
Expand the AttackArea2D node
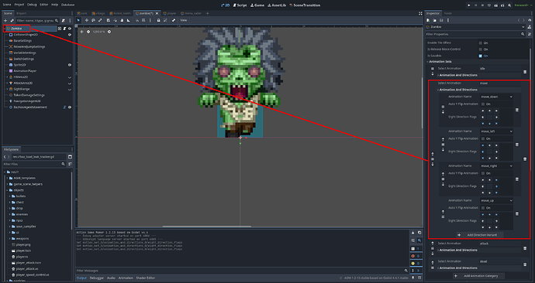click(x=7, y=83)
